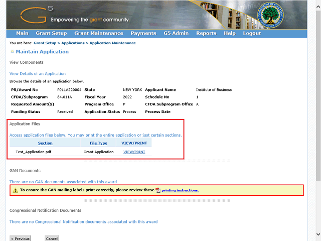Click the CFDA Subprogram Office label
This screenshot has height=241, width=321.
point(169,104)
